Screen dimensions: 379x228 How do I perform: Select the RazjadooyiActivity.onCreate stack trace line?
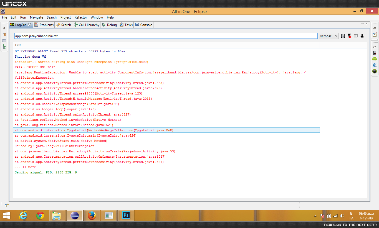(x=166, y=151)
